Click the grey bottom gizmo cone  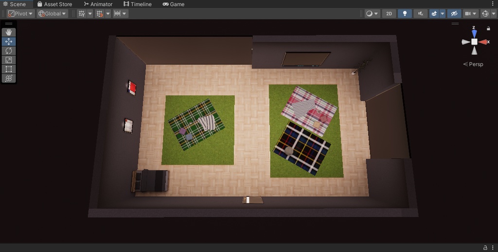474,51
